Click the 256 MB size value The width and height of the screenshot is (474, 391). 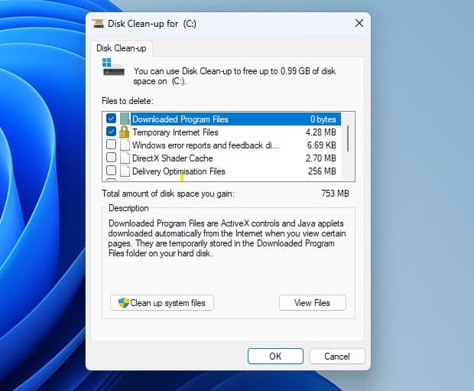click(x=322, y=171)
